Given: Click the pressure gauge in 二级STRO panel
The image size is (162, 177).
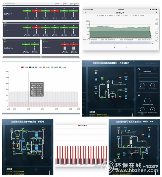Looking at the screenshot, I should pos(142,85).
